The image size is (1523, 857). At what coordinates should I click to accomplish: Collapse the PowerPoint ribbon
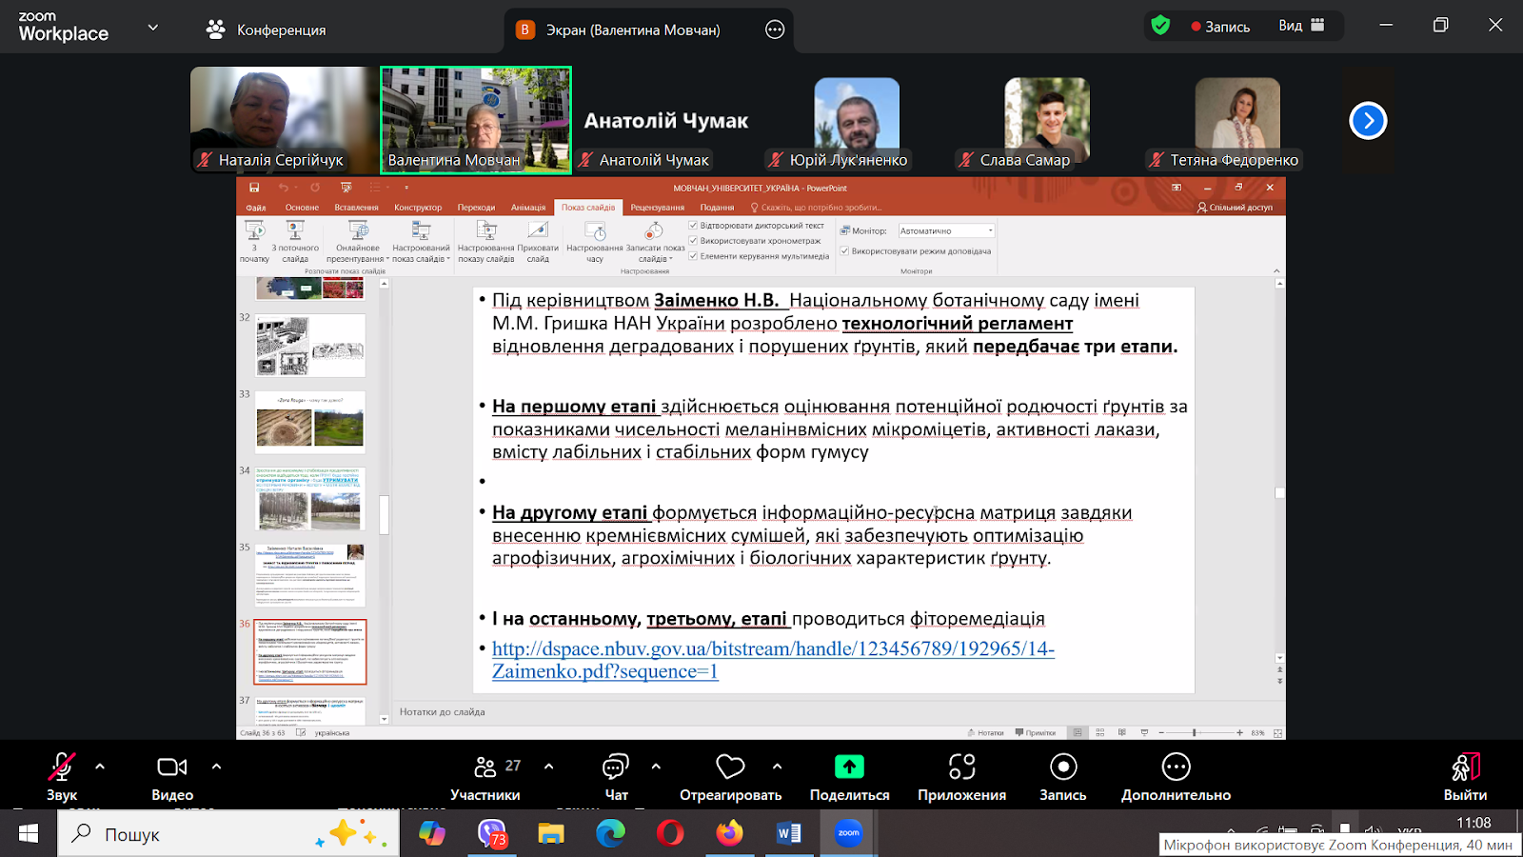(x=1276, y=271)
